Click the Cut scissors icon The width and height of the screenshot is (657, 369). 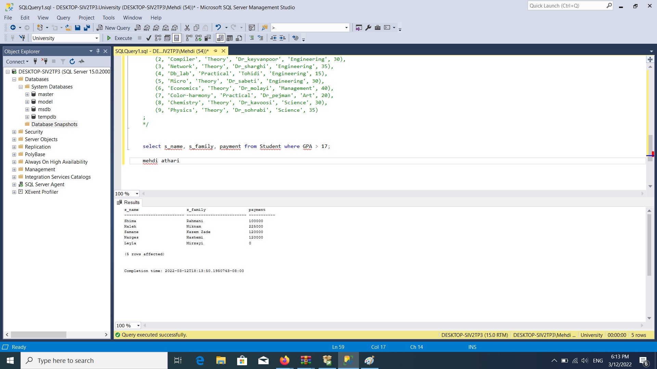pyautogui.click(x=187, y=28)
